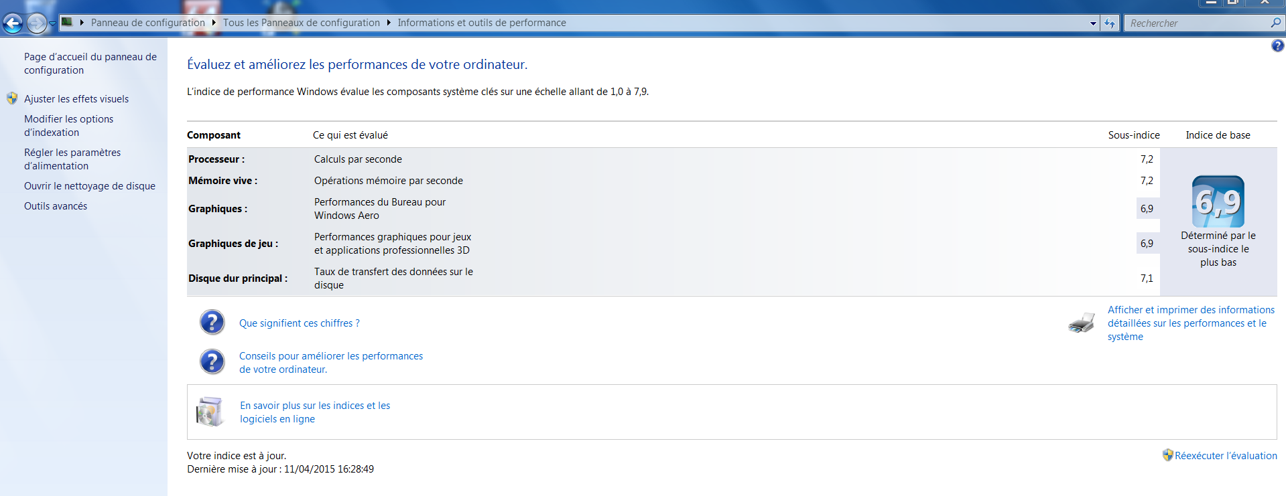
Task: Click in the 'Rechercher' search field
Action: (1196, 23)
